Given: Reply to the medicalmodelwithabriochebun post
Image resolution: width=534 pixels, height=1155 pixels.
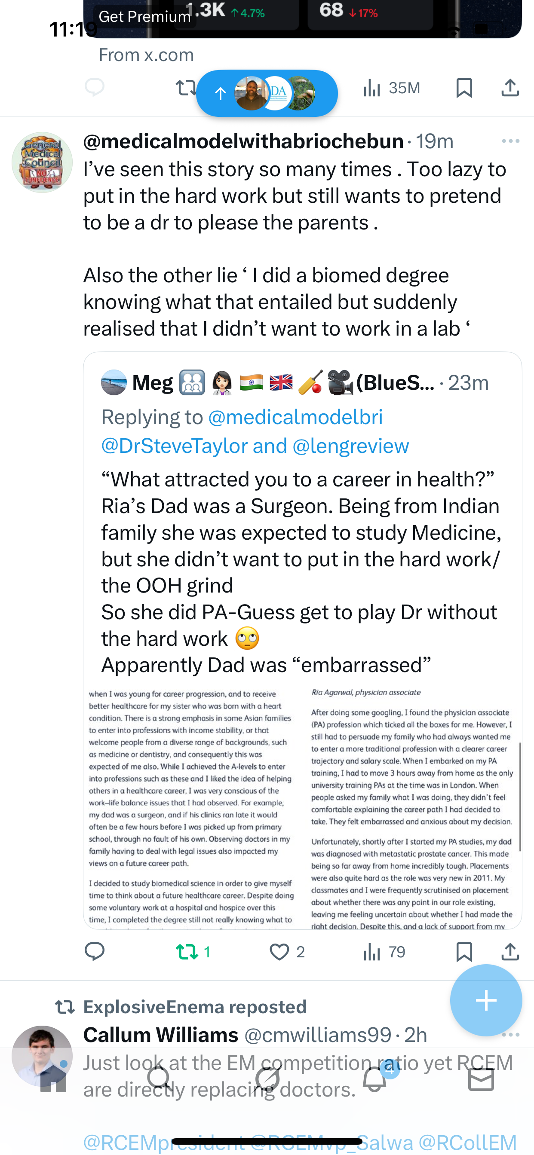Looking at the screenshot, I should 94,951.
